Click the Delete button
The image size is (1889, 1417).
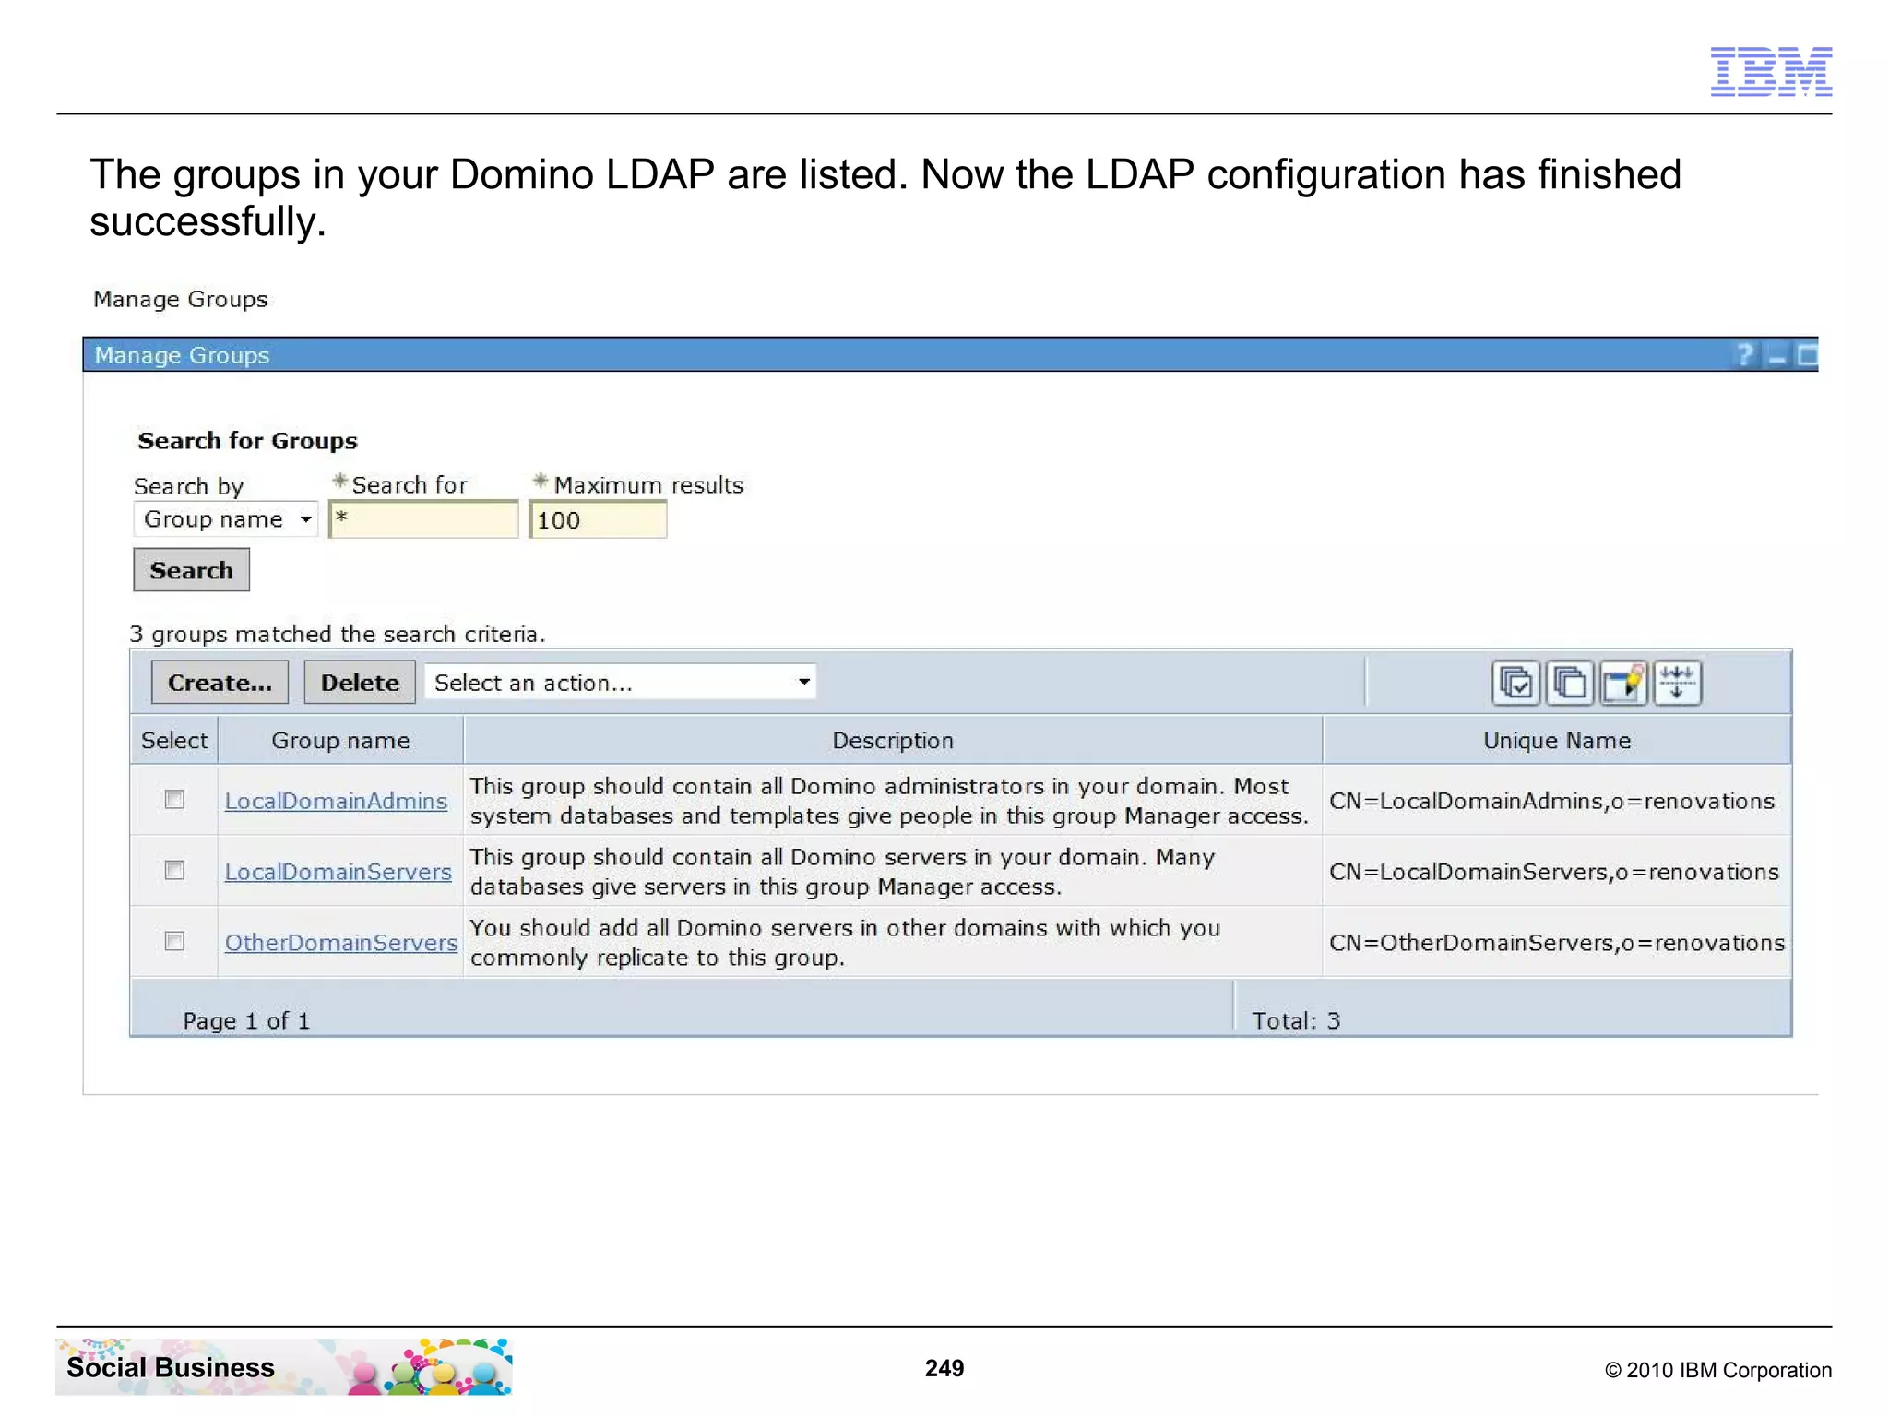[360, 683]
